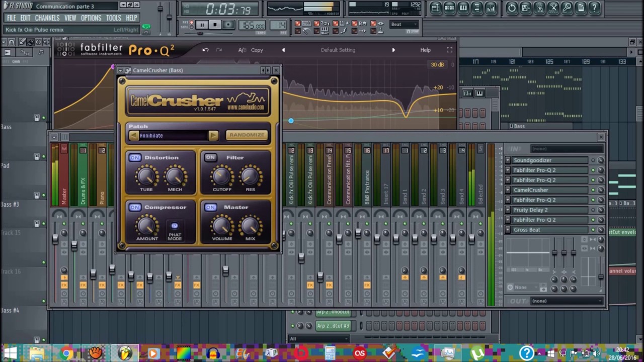Click the tempo display showing 165.000
This screenshot has height=362, width=644.
tap(253, 26)
